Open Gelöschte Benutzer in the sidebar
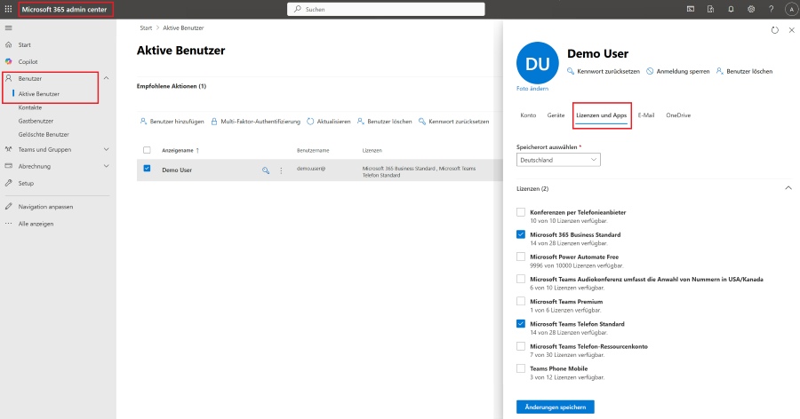Viewport: 800px width, 419px height. click(x=44, y=135)
